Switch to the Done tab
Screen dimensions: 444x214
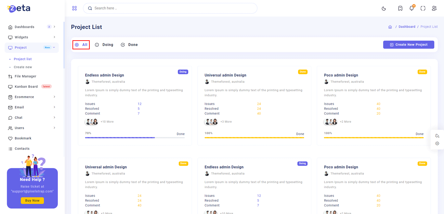coord(129,45)
